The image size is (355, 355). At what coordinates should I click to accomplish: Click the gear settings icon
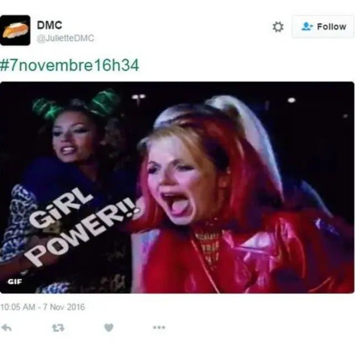[278, 27]
